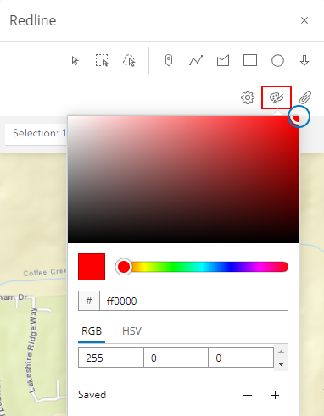Viewport: 324px width, 416px height.
Task: Pick the circle drawing tool
Action: point(277,60)
